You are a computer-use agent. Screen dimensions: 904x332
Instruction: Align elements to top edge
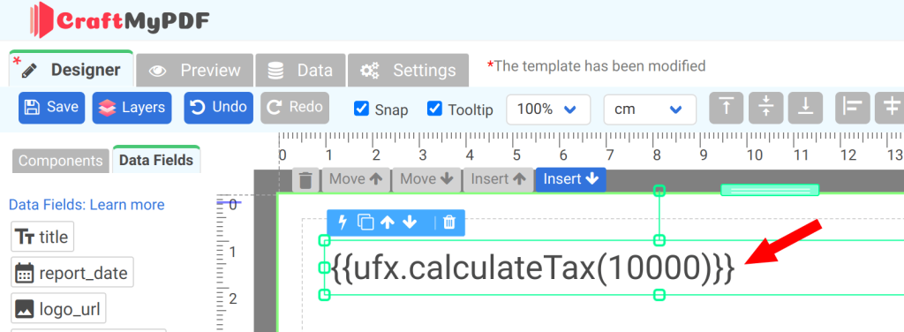[726, 108]
